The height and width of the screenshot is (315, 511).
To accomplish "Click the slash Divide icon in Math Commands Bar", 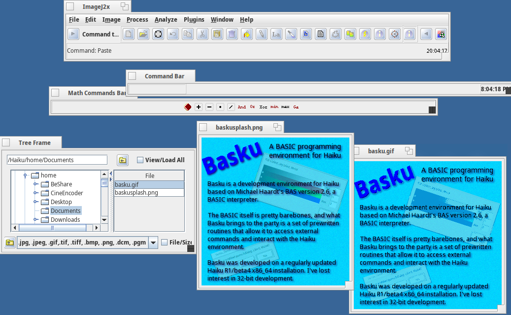I will (231, 107).
